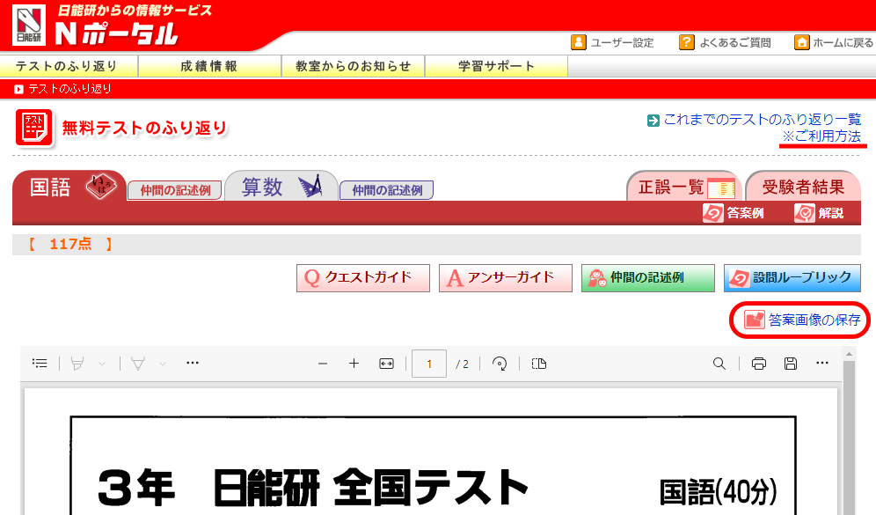Image resolution: width=876 pixels, height=515 pixels.
Task: Zoom in with the plus icon
Action: (x=354, y=364)
